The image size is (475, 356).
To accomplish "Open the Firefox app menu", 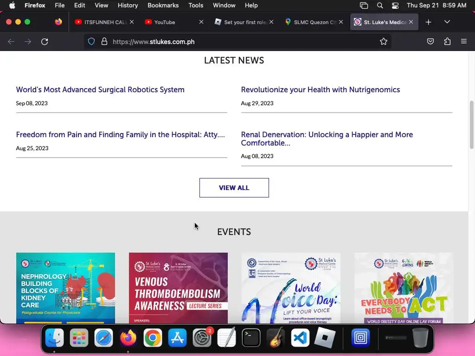I will coord(35,5).
